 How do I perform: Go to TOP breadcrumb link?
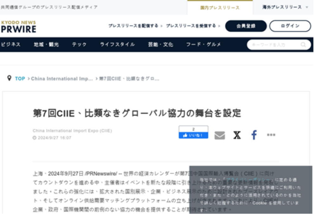pos(20,79)
